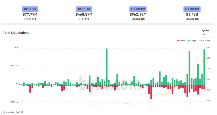Click the $1.87B top y-axis label

coord(15,47)
